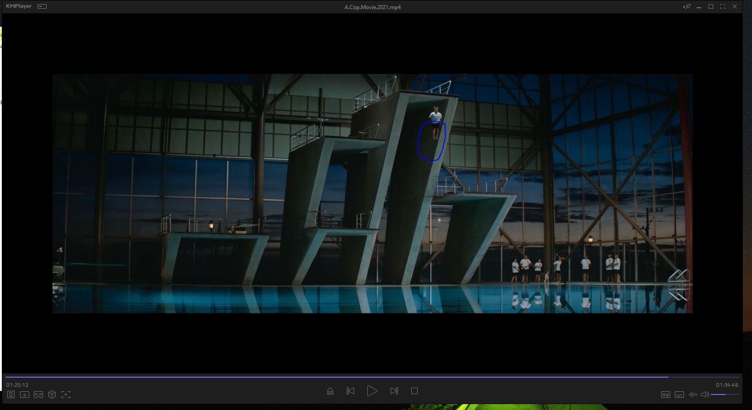752x410 pixels.
Task: Open the playlist panel icon
Action: click(11, 394)
